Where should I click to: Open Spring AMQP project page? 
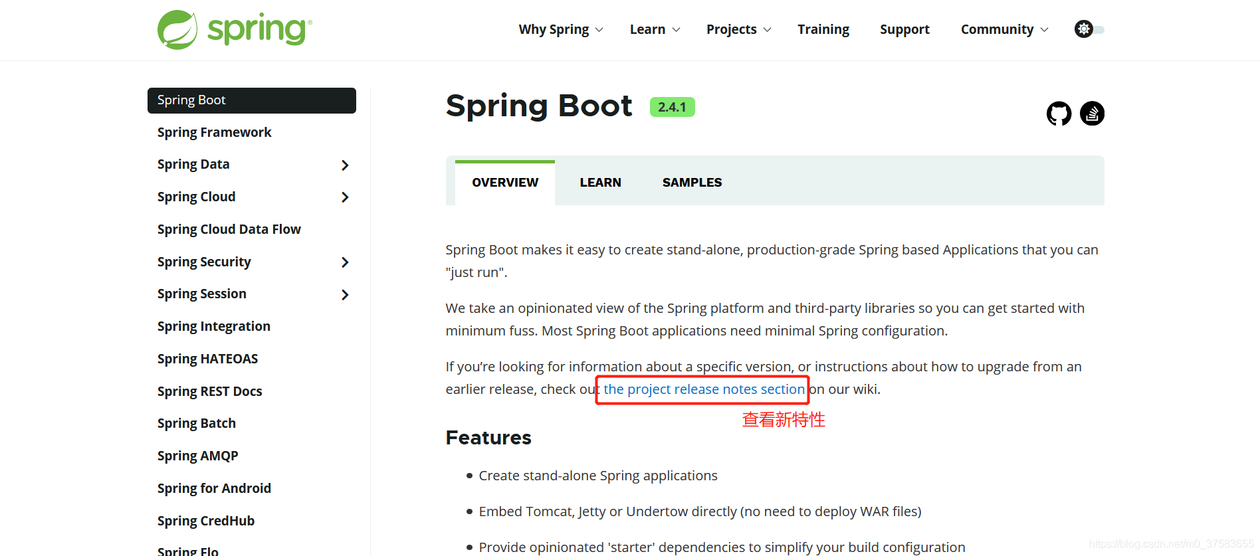click(x=198, y=456)
